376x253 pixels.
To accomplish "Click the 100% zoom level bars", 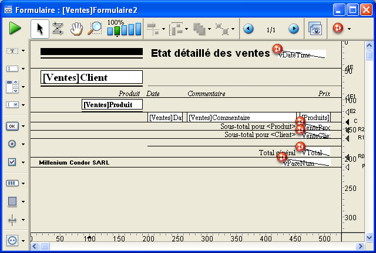I will [x=124, y=29].
